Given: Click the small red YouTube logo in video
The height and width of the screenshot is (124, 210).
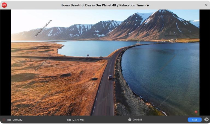Looking at the screenshot, I should [196, 112].
